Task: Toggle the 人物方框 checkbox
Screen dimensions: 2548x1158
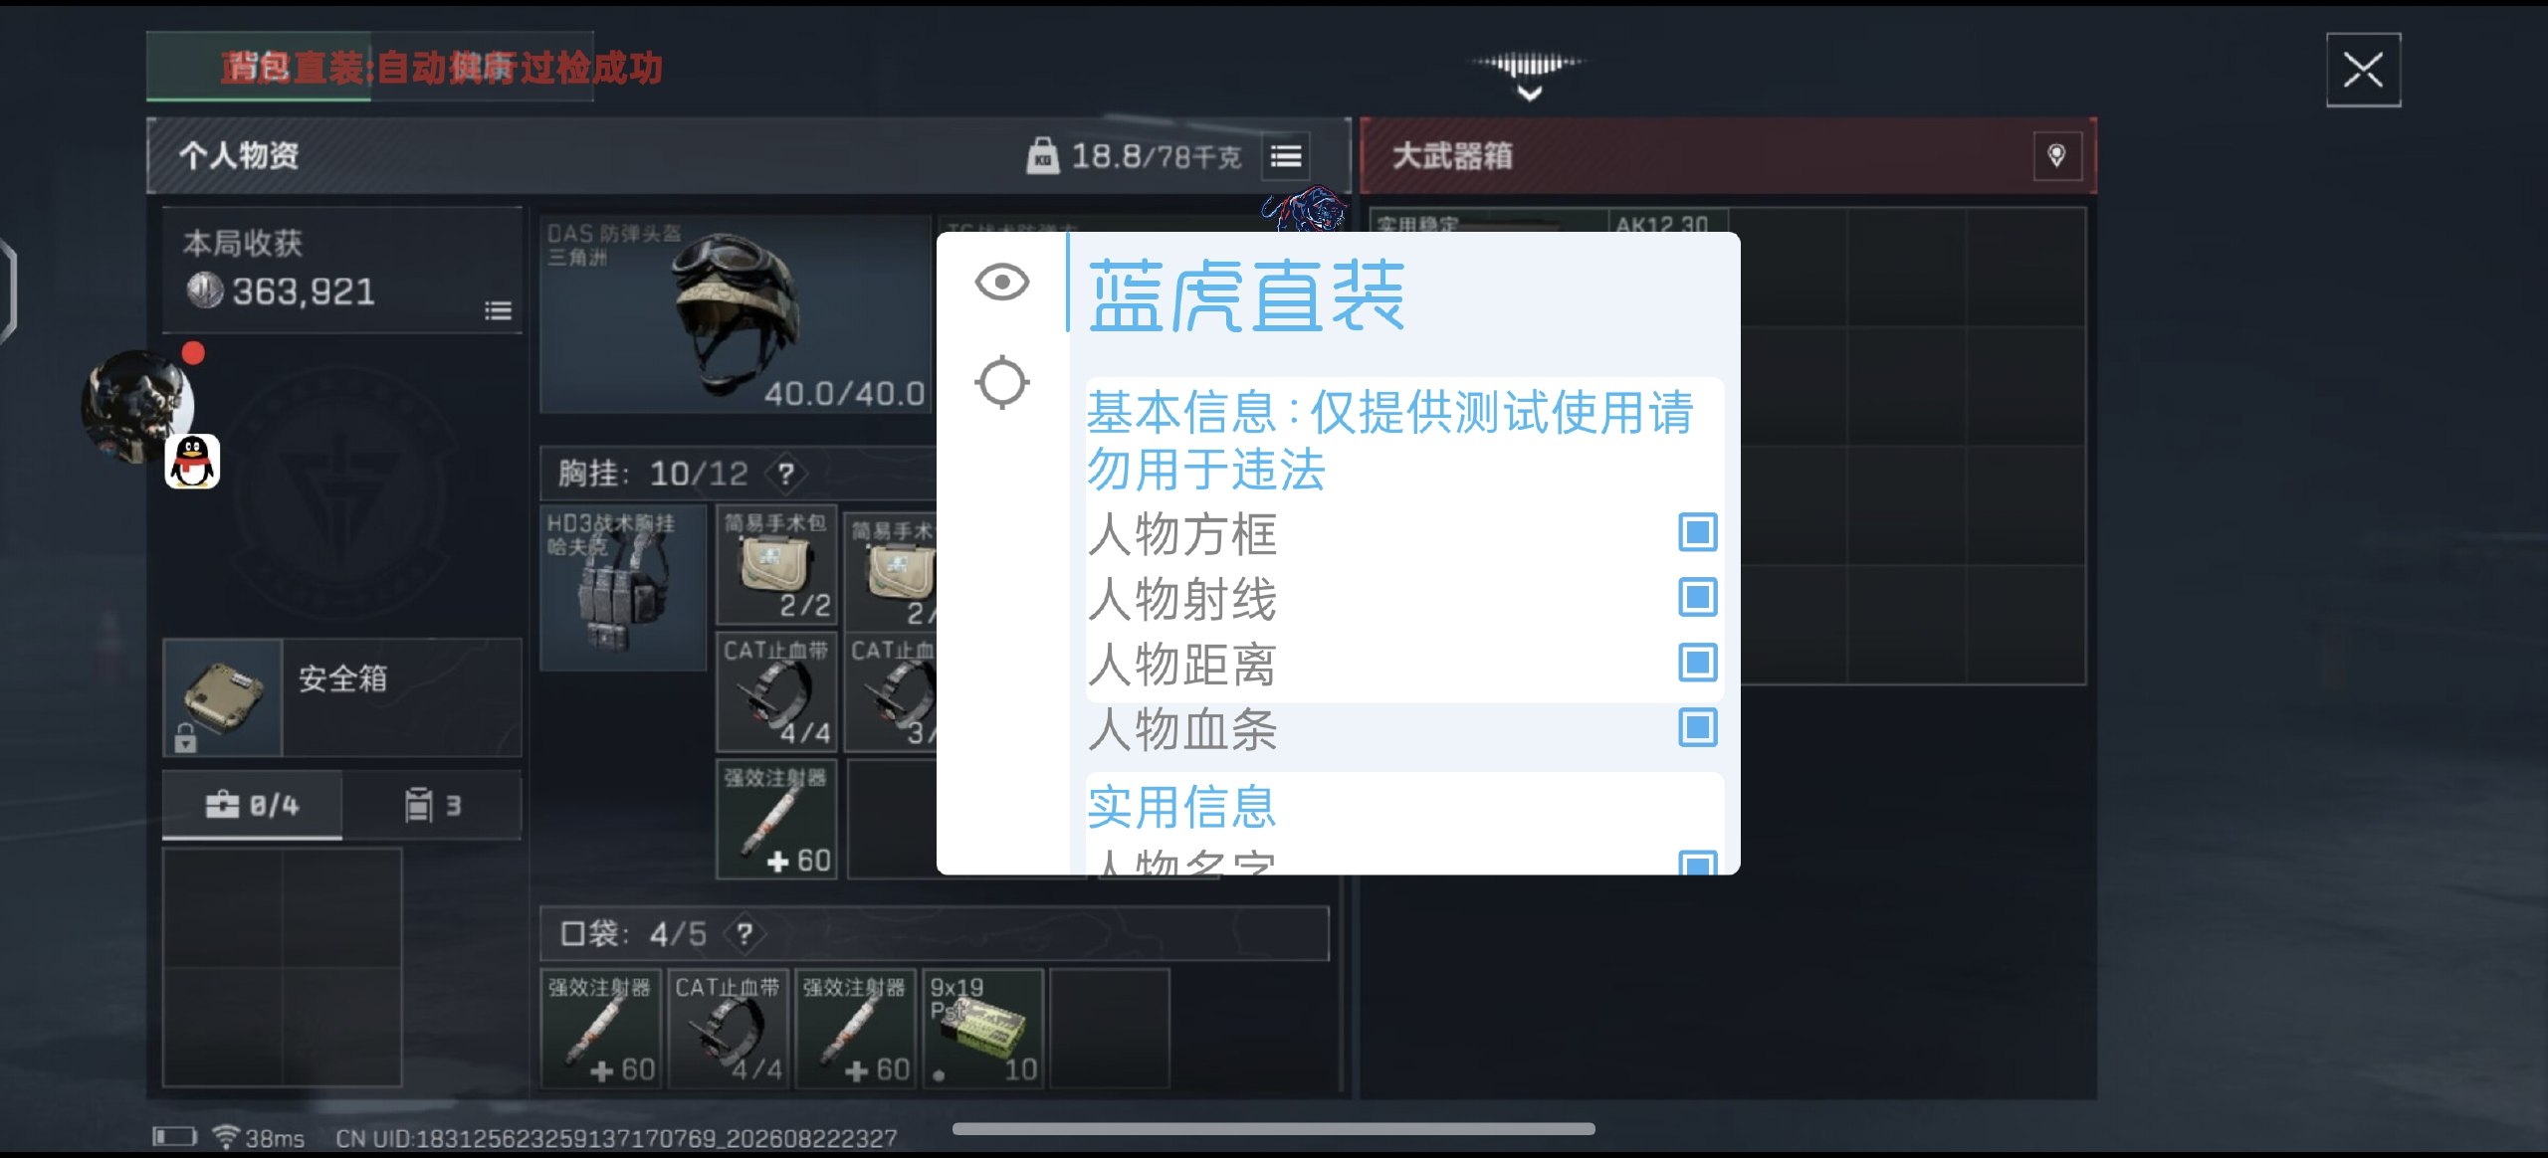Action: tap(1697, 532)
